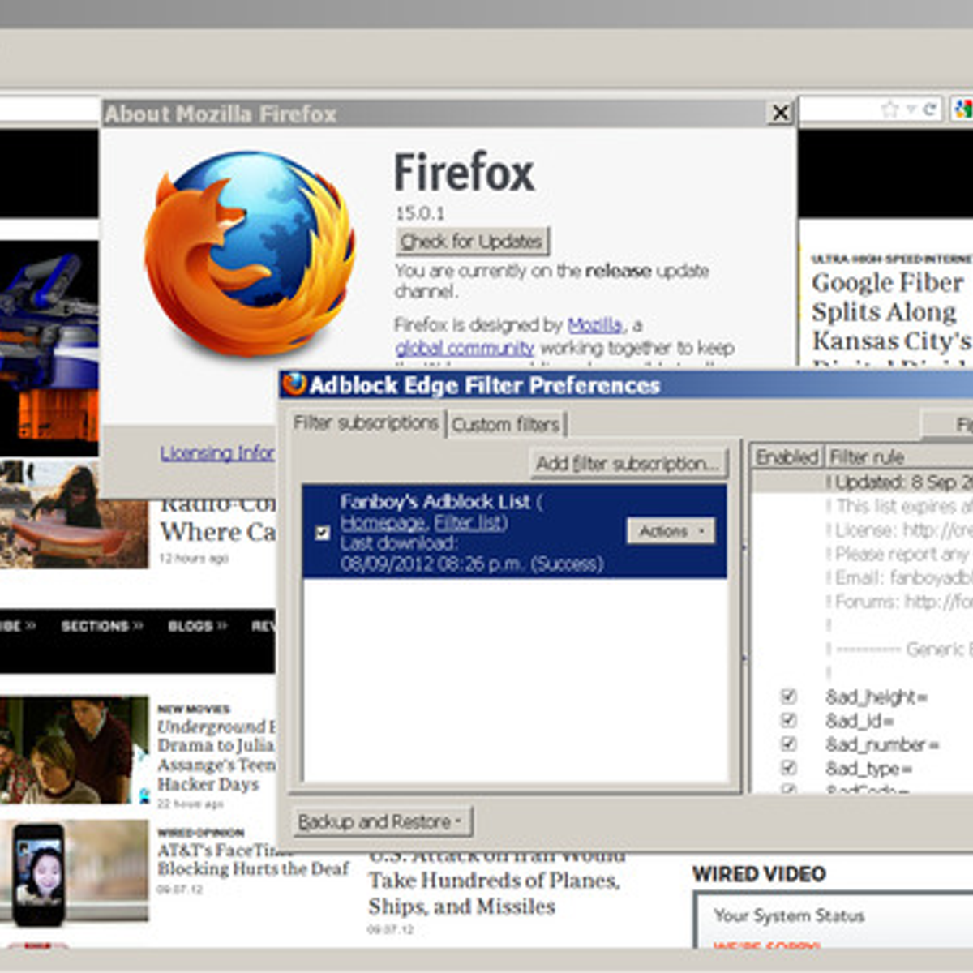This screenshot has height=973, width=973.
Task: Click Add filter subscription button
Action: [628, 464]
